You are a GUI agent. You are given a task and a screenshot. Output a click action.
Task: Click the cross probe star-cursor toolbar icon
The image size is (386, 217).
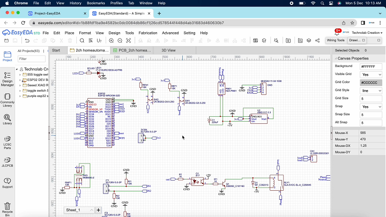276,41
